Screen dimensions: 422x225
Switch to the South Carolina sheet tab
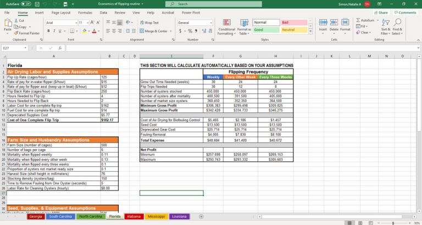click(x=61, y=217)
